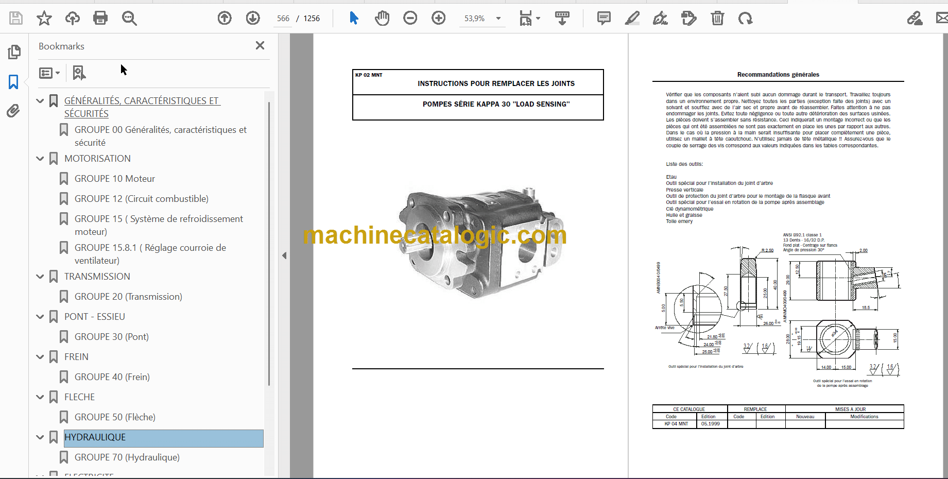Toggle the Bookmarks panel sidebar icon
Screen dimensions: 948x479
13,82
